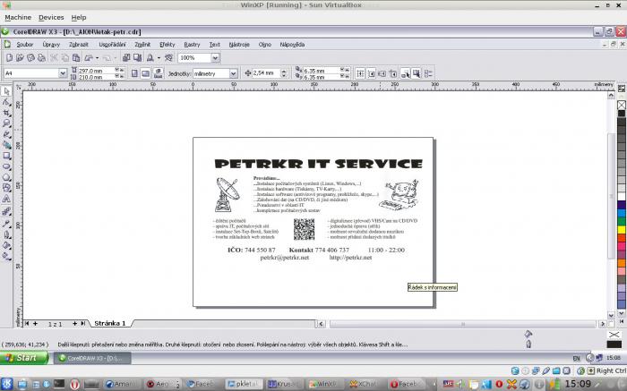Toggle draw complex objects when moving
627x391 pixels.
point(406,73)
